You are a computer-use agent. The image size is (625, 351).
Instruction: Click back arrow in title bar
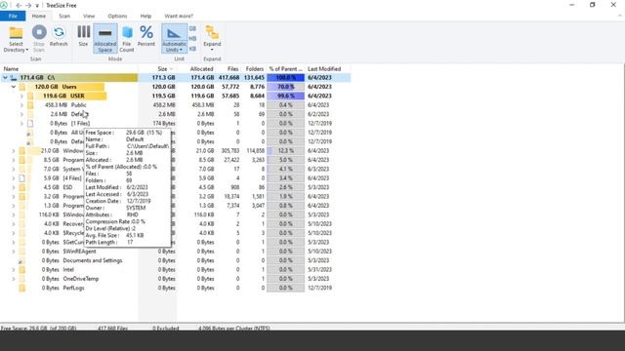click(x=19, y=6)
